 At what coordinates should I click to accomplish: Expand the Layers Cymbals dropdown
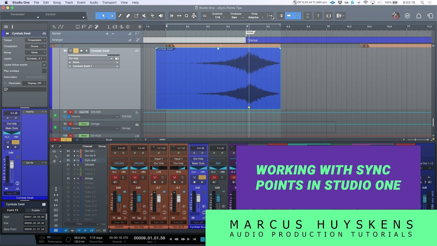36,58
